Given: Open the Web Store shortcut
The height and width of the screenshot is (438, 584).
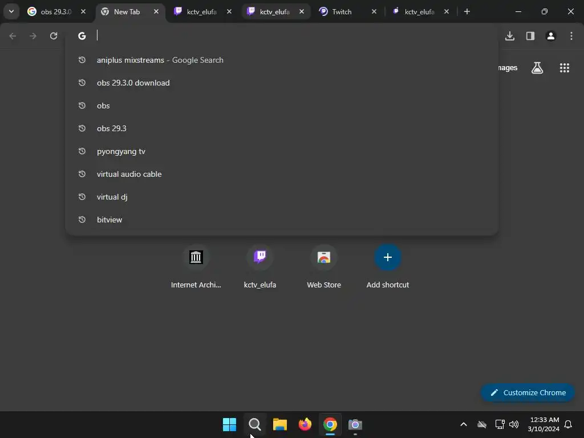Looking at the screenshot, I should coord(324,267).
